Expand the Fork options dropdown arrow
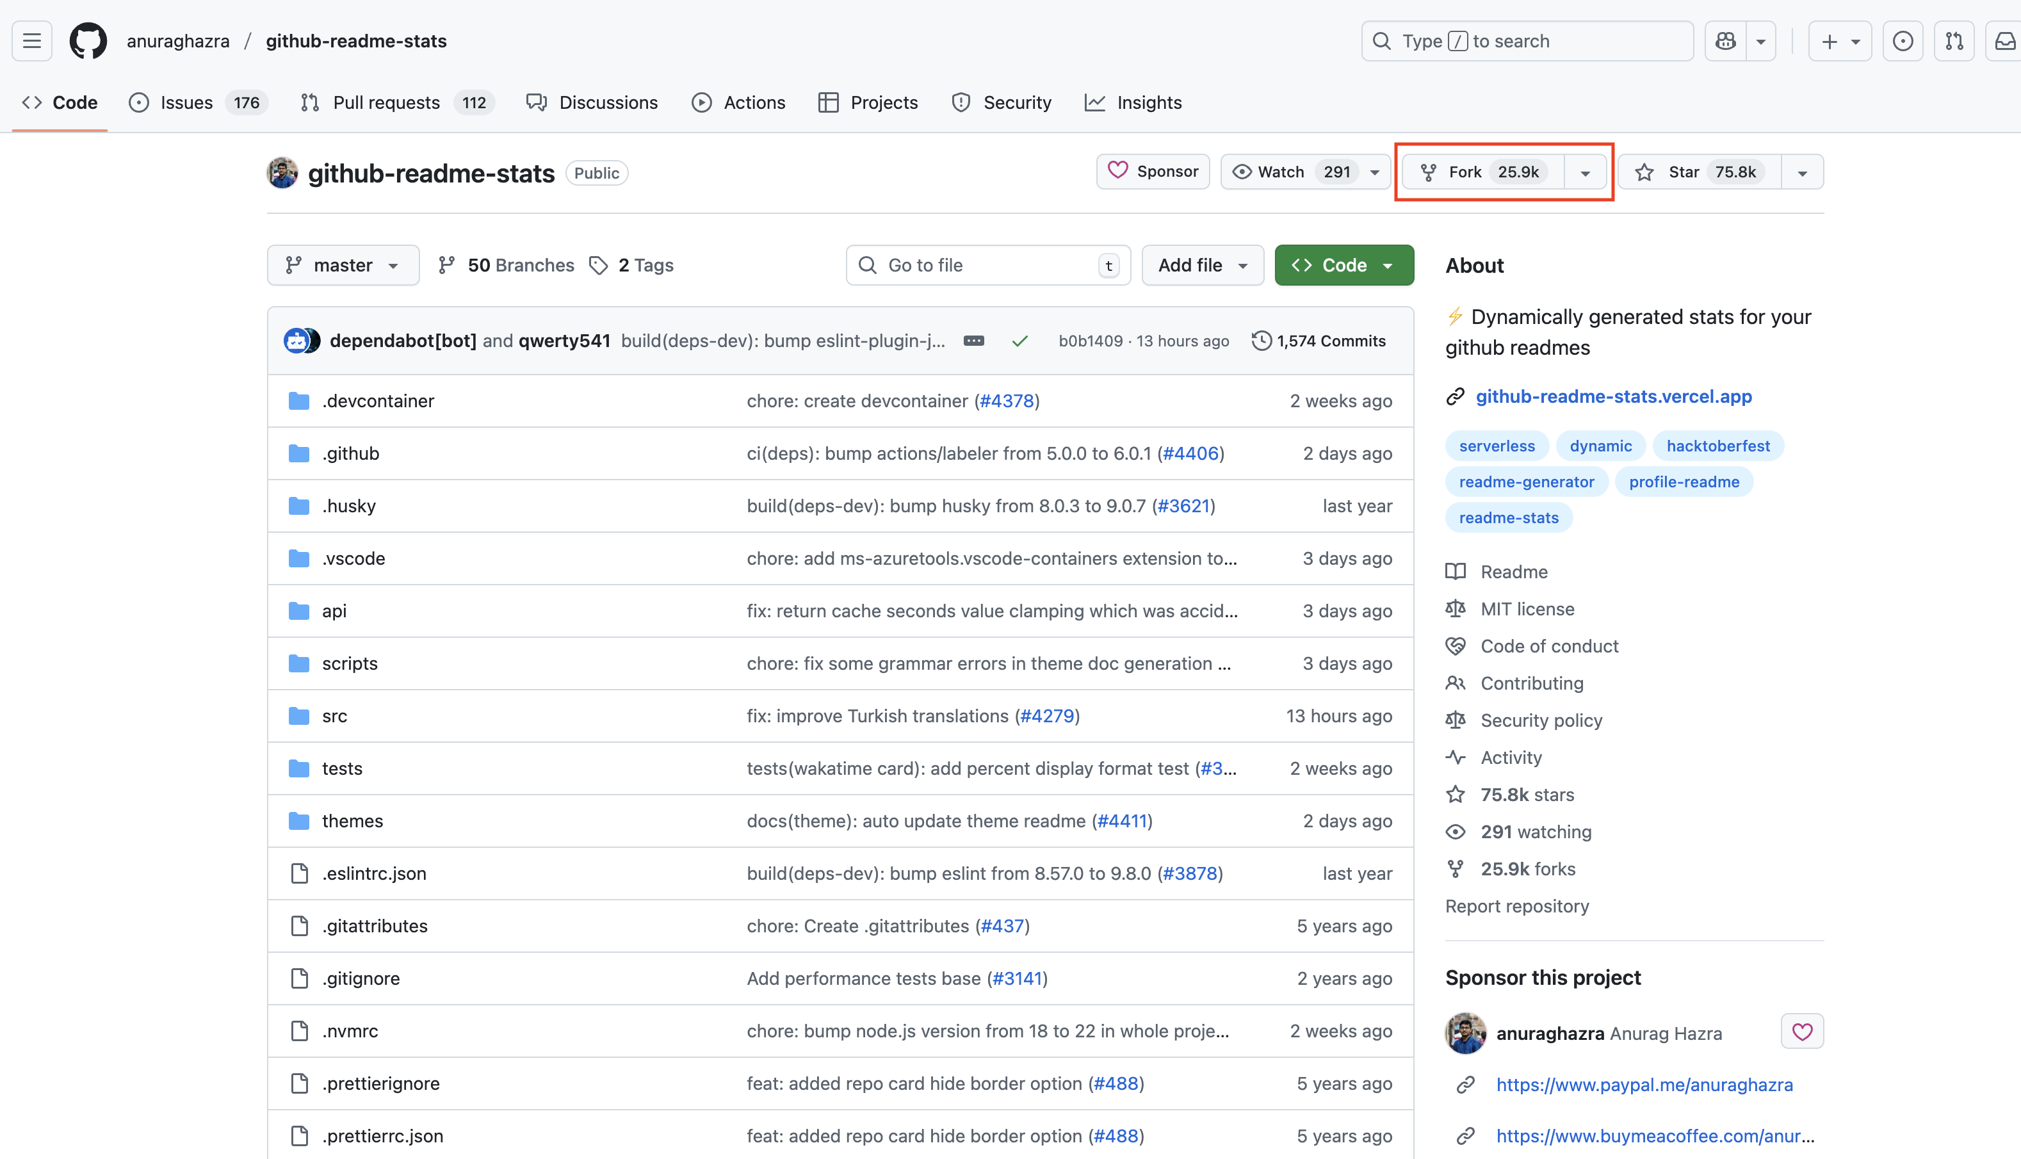 [x=1585, y=172]
